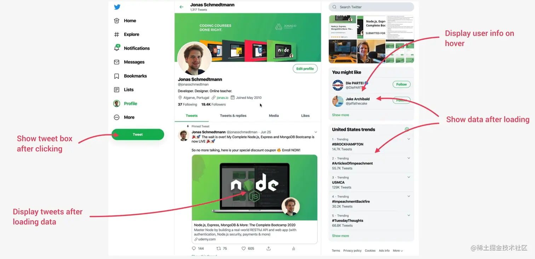Open 37 Following list
This screenshot has width=535, height=259.
[188, 105]
